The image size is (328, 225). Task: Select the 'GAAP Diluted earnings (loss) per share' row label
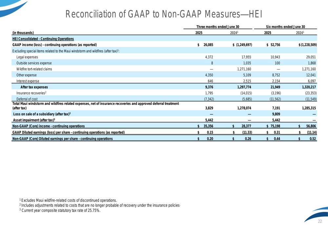[69, 132]
